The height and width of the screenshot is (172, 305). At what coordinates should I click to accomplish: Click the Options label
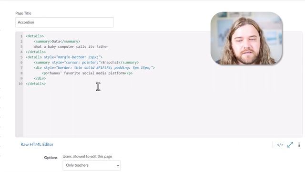coord(51,158)
